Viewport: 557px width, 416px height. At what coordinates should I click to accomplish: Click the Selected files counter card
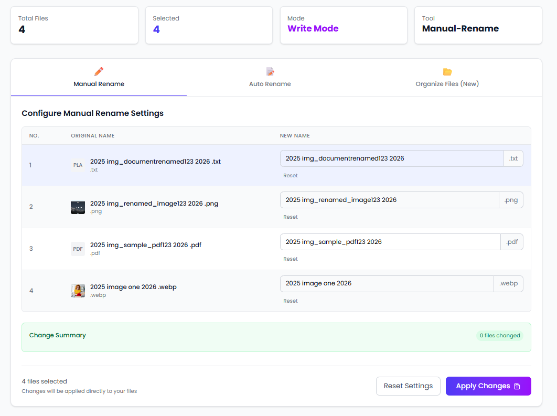[209, 25]
